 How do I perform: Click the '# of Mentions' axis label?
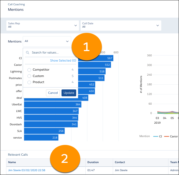coord(141,84)
